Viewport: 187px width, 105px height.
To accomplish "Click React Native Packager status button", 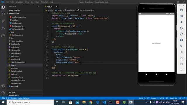I will click(20, 98).
